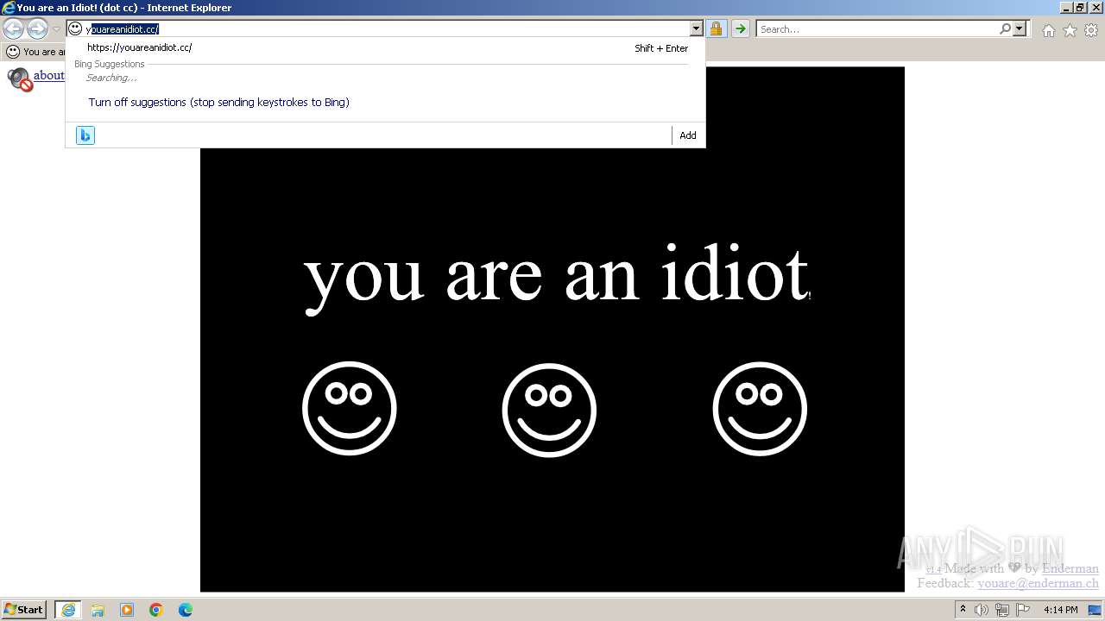This screenshot has width=1105, height=621.
Task: Go back with the Back arrow button
Action: coord(13,29)
